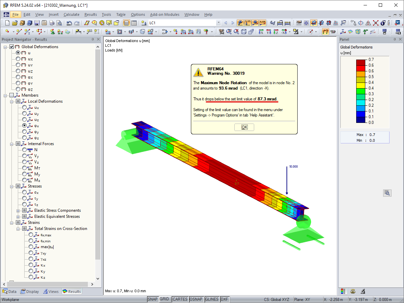Switch to the Data navigator tab

(x=9, y=292)
